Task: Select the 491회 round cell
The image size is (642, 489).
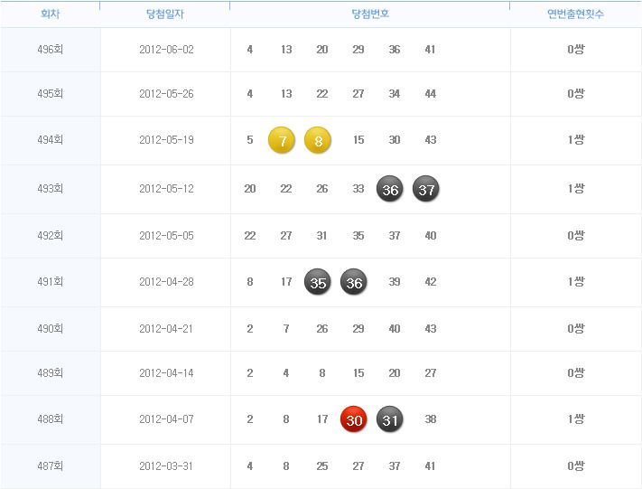Action: tap(51, 282)
